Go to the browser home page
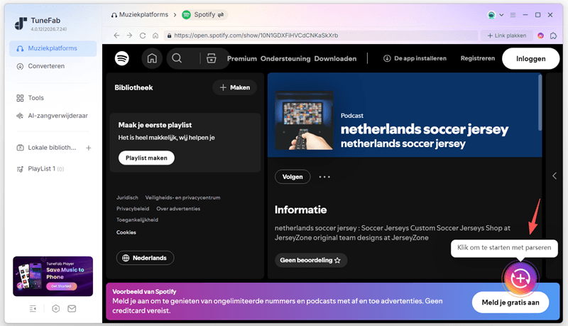This screenshot has height=326, width=568. (155, 36)
